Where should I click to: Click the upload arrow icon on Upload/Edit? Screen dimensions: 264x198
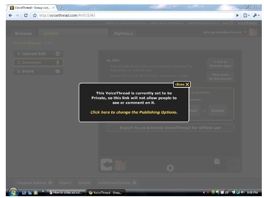58,54
